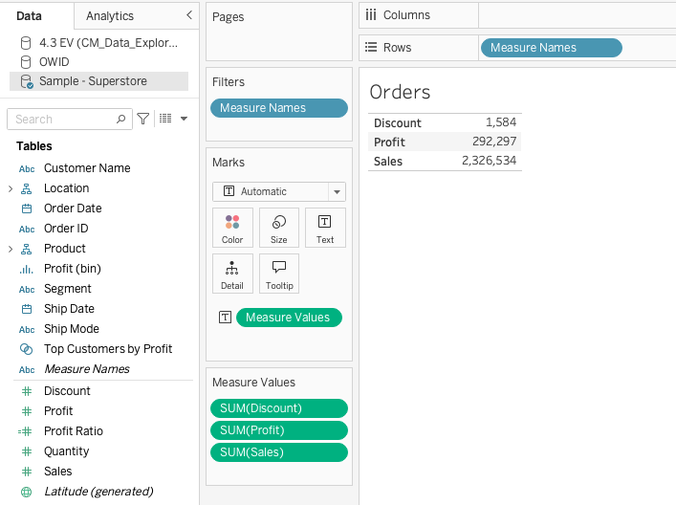676x505 pixels.
Task: Click the search magnifier icon
Action: pyautogui.click(x=120, y=119)
